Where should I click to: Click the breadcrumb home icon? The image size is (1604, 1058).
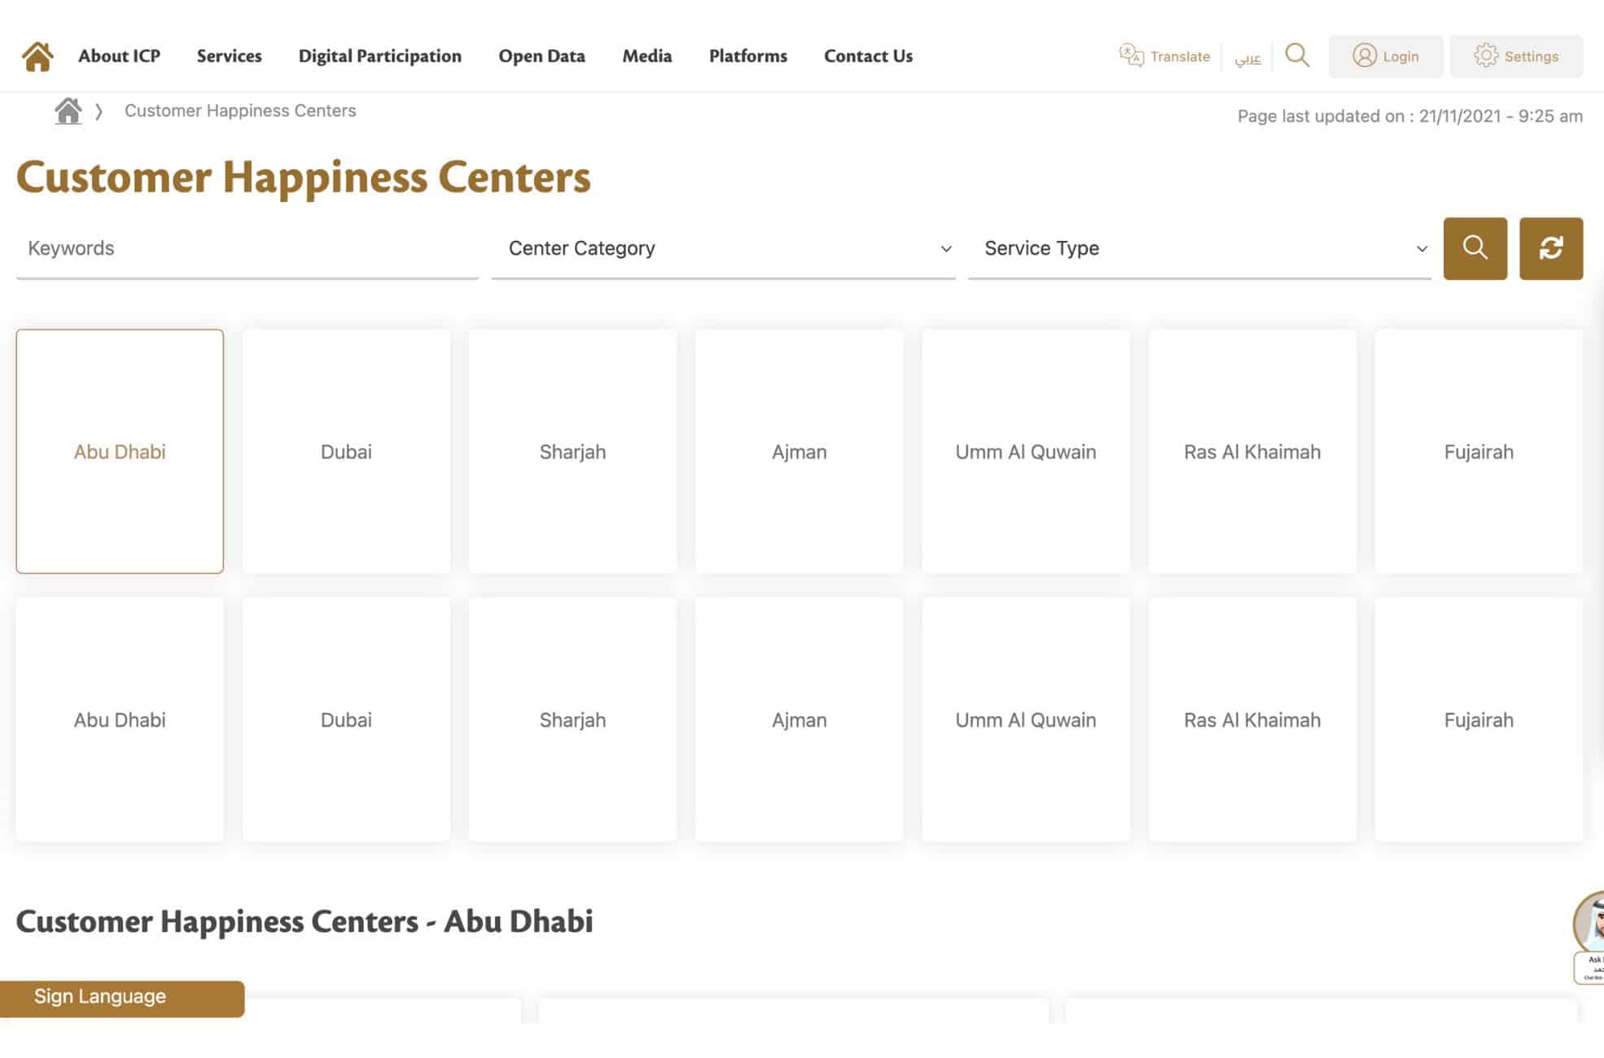[68, 111]
